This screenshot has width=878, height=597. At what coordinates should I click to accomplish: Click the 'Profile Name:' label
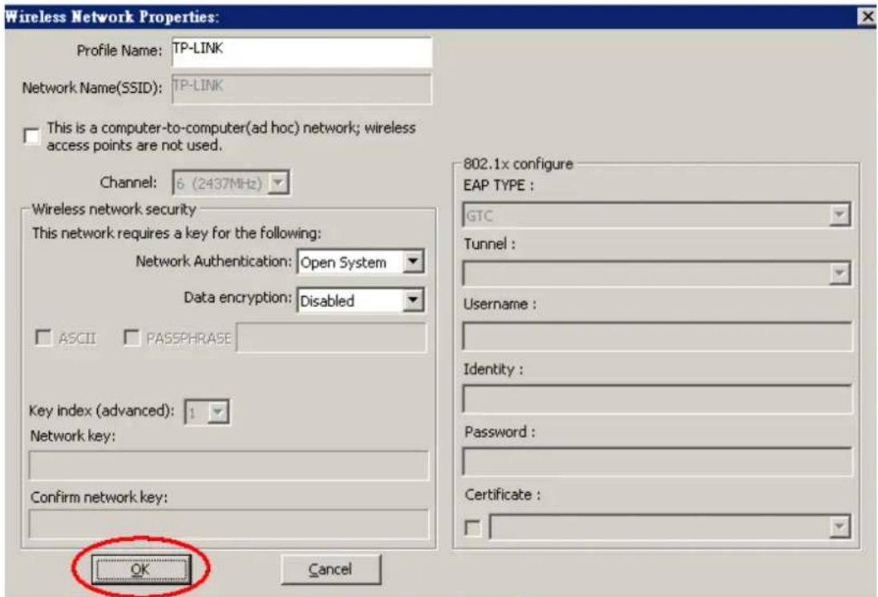[119, 50]
